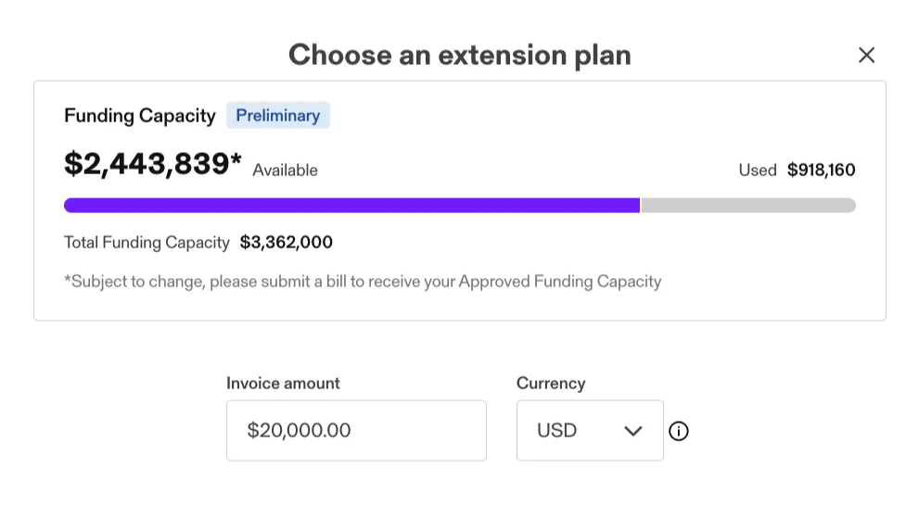
Task: Click the Used label beside amount
Action: tap(758, 170)
